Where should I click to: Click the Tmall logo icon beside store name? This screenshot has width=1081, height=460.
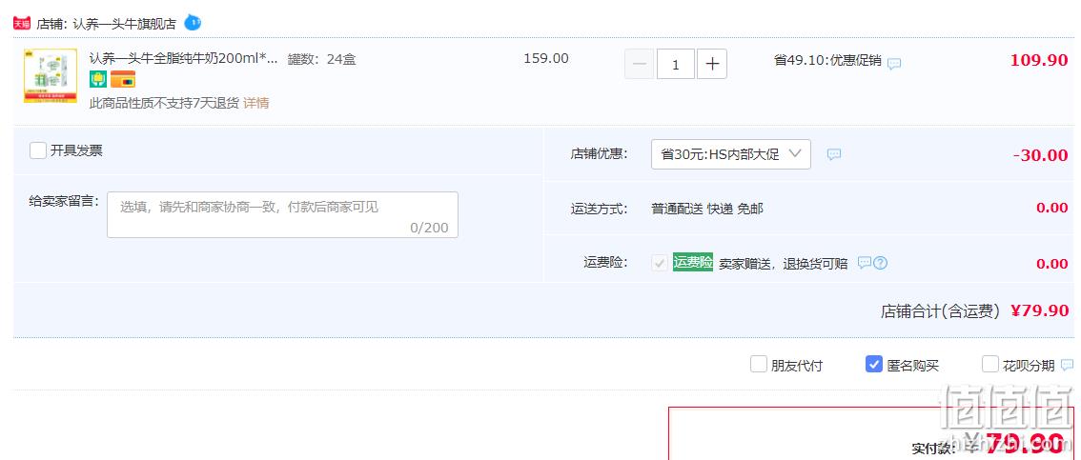pos(22,24)
